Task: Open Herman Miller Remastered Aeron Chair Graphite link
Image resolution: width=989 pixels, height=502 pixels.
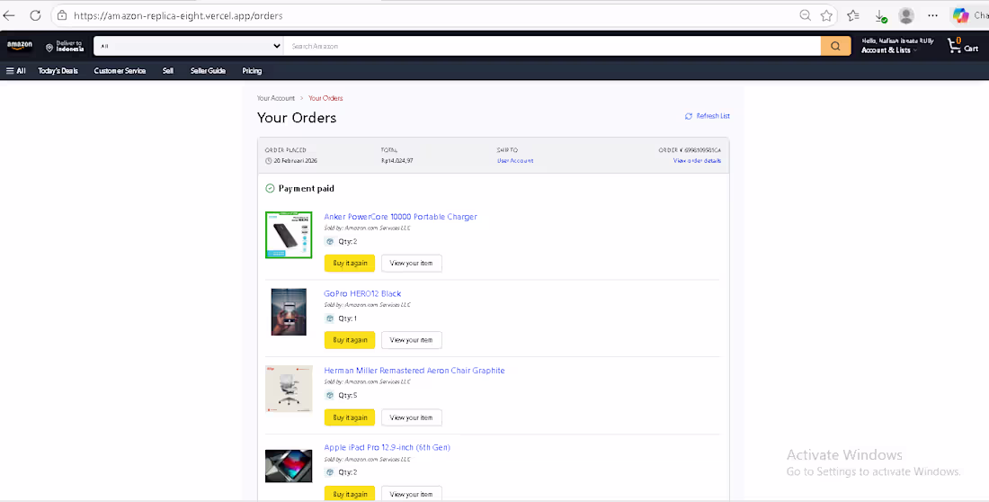Action: pyautogui.click(x=414, y=371)
